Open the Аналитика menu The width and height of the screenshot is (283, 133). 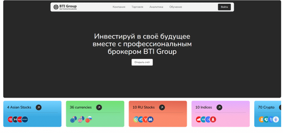coord(156,7)
